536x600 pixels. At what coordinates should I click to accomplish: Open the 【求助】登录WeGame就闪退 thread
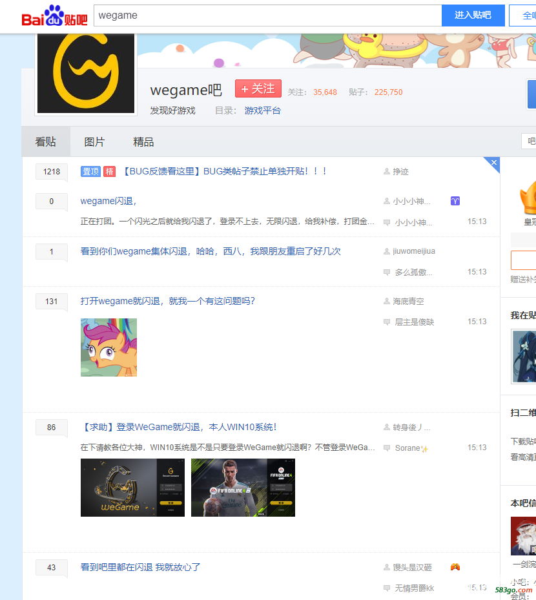[x=178, y=427]
